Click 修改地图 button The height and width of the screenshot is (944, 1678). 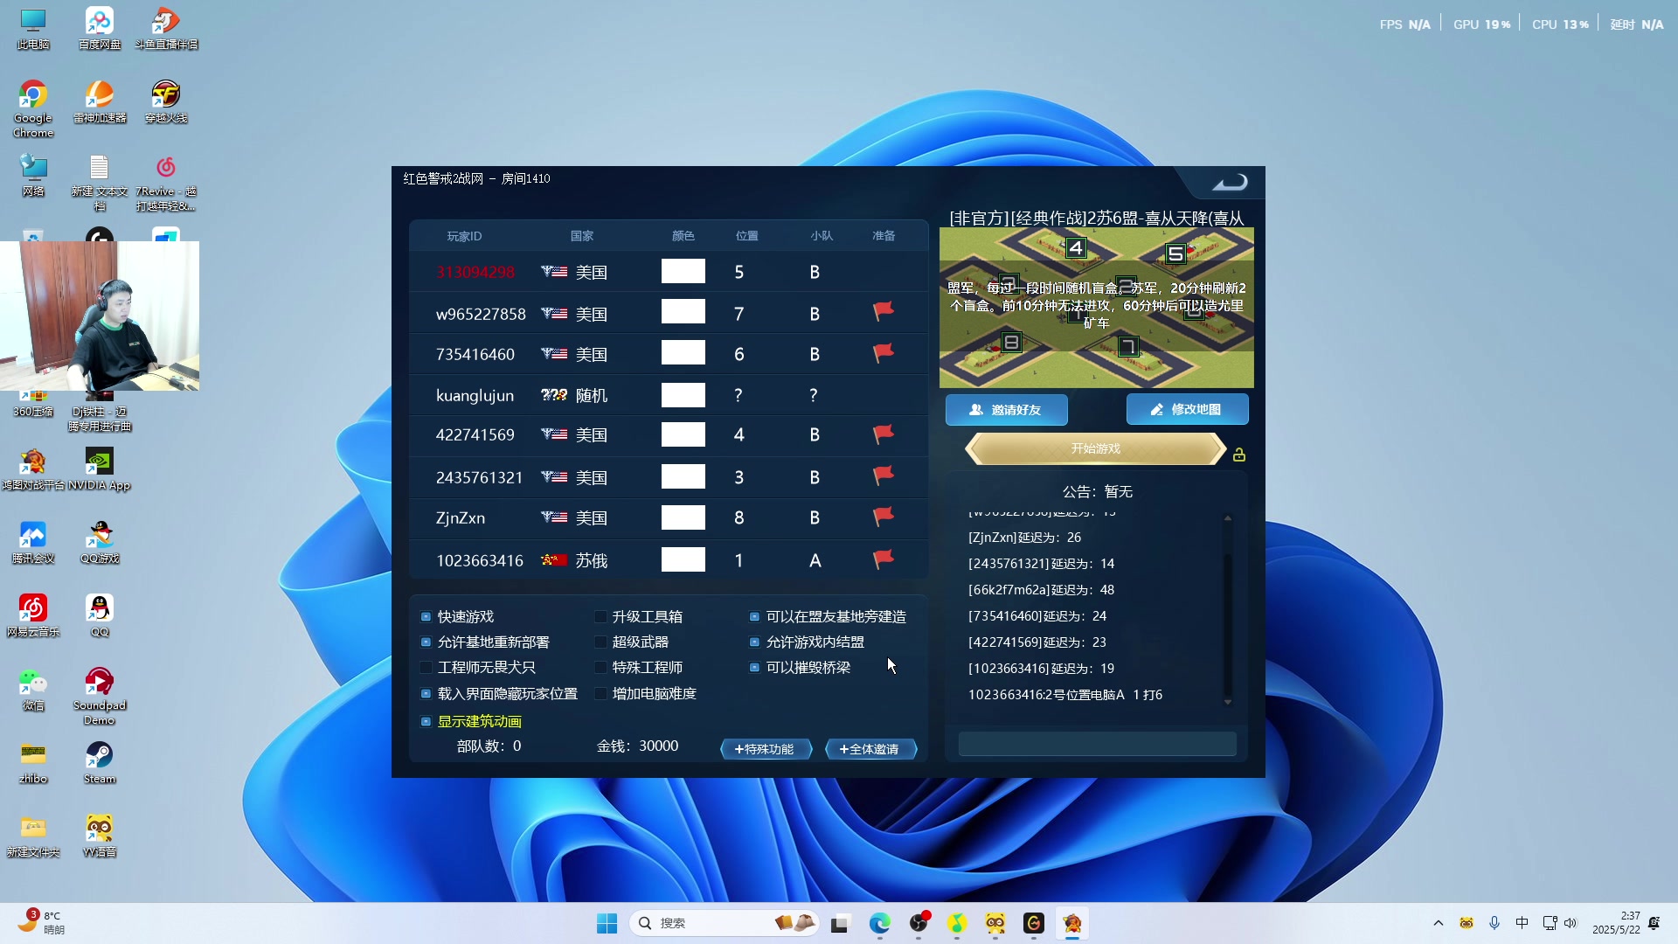click(1187, 409)
